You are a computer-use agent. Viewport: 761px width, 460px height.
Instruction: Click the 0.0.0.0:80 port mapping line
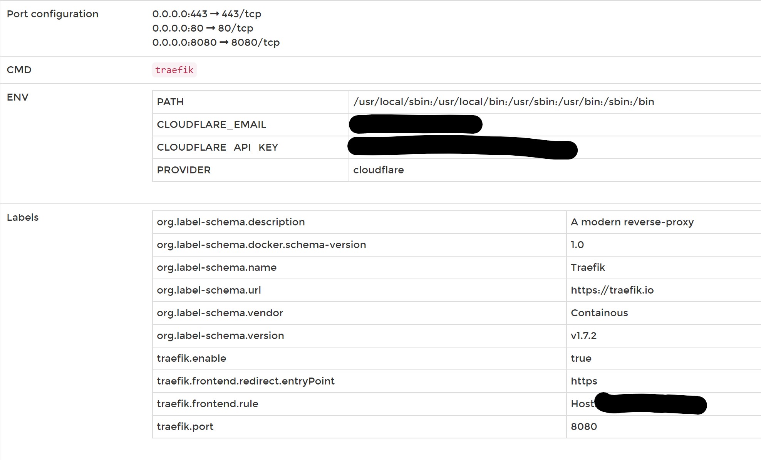tap(203, 28)
